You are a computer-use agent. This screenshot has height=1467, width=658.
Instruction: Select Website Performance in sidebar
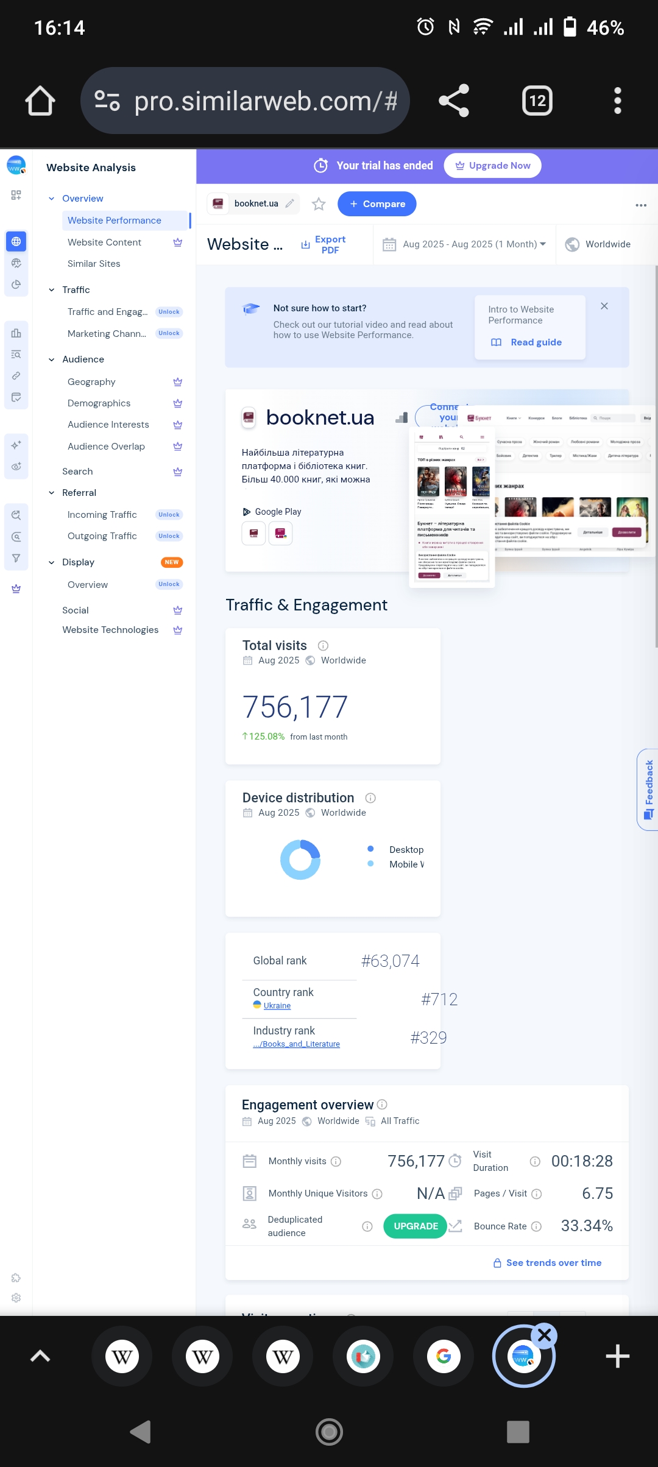click(126, 221)
